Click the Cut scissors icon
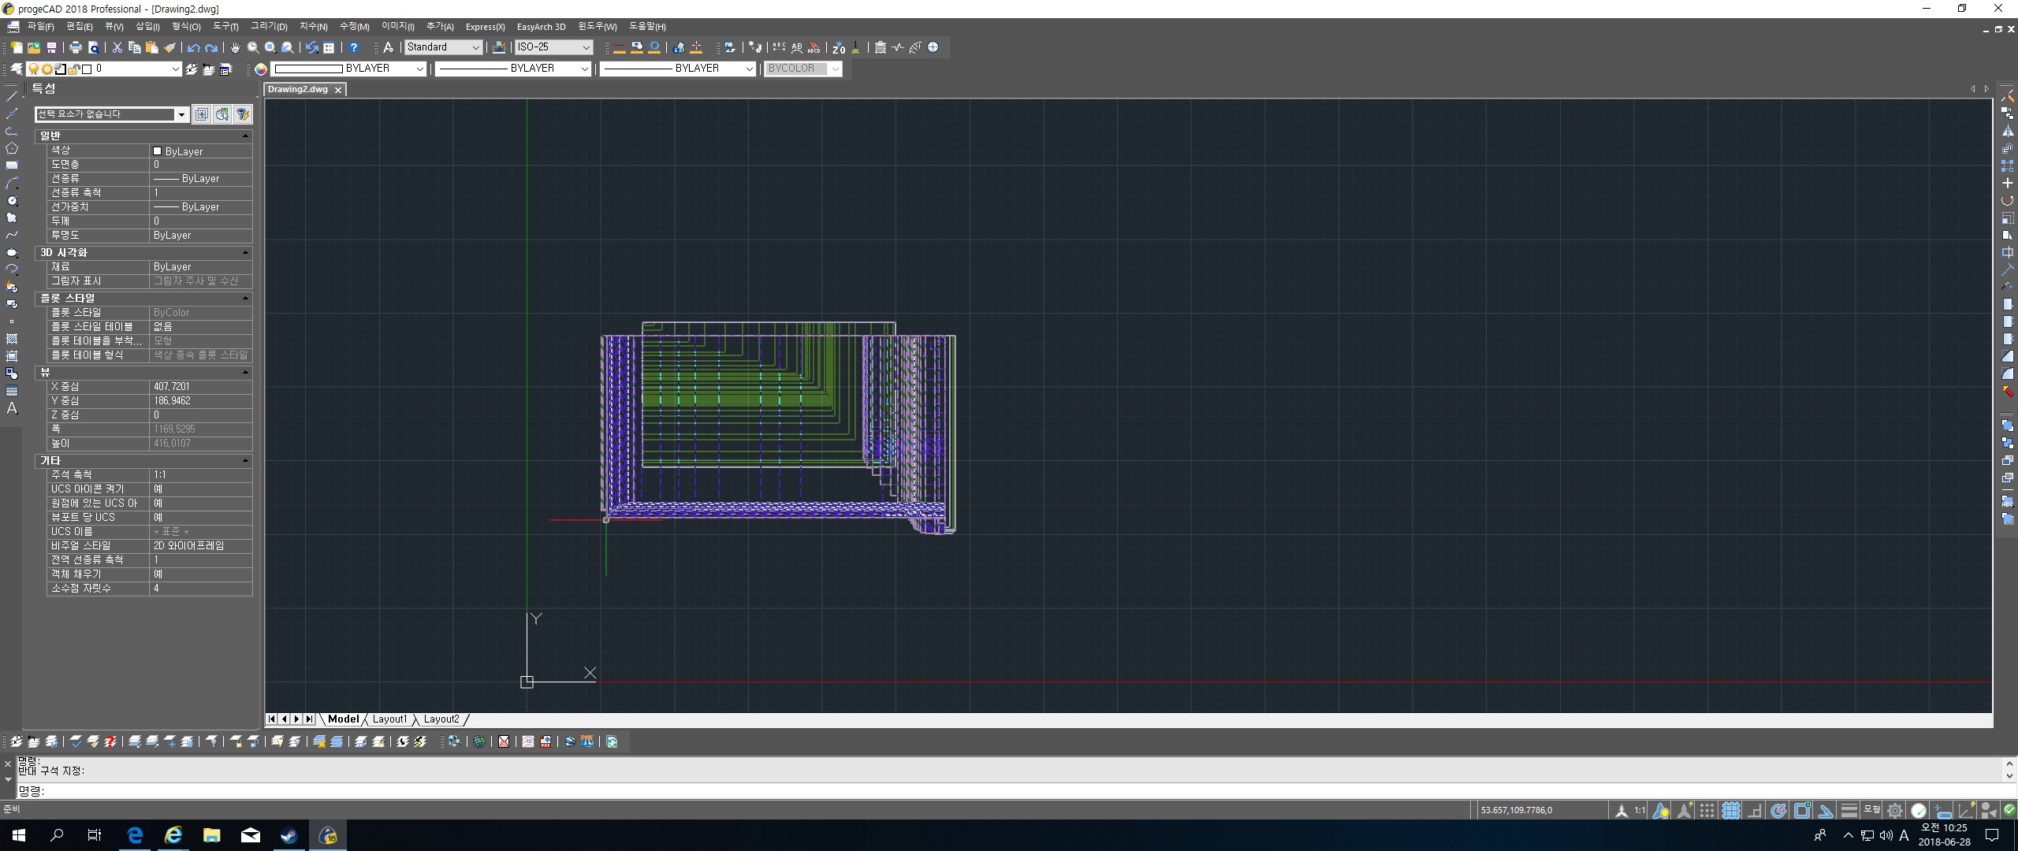2018x851 pixels. [117, 47]
